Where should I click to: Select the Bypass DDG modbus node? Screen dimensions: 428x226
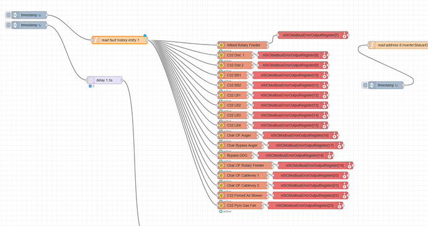click(236, 155)
